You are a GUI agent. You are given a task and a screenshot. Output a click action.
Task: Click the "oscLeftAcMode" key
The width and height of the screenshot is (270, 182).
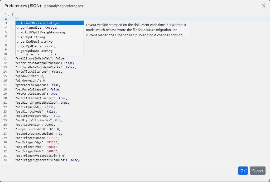[28, 107]
